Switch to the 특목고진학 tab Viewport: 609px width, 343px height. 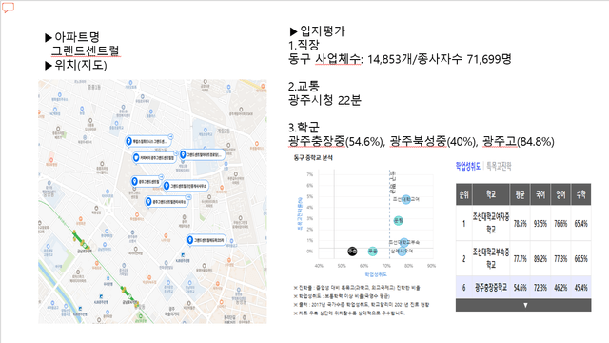[x=499, y=167]
